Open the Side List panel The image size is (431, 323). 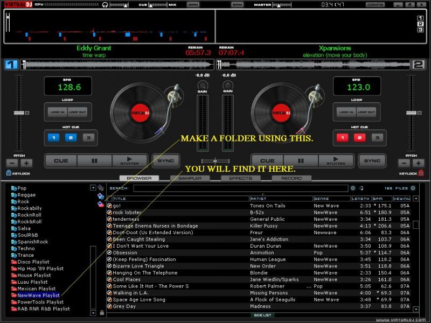pos(262,315)
